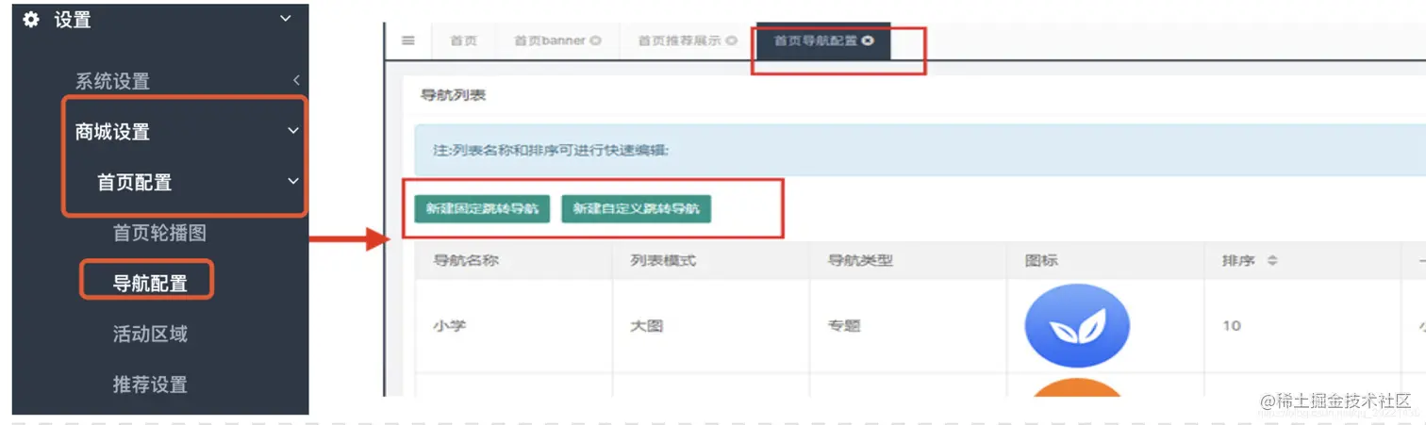The height and width of the screenshot is (425, 1426).
Task: Switch to the 首页 tab
Action: click(x=463, y=41)
